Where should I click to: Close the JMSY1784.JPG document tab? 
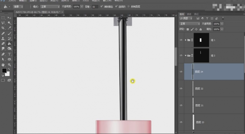click(62, 12)
